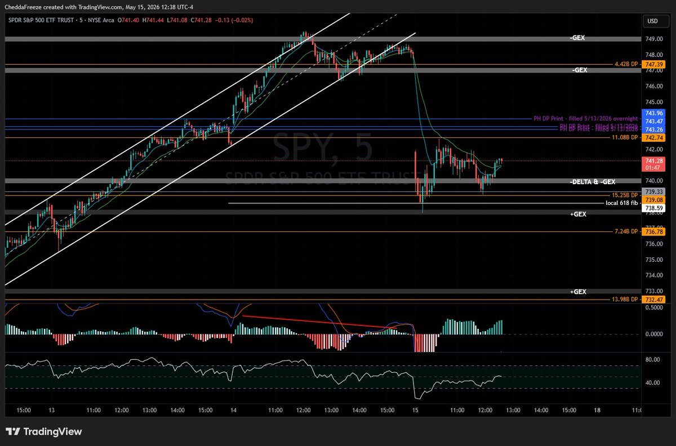
Task: Click the 742.74 orange price tag
Action: click(653, 137)
